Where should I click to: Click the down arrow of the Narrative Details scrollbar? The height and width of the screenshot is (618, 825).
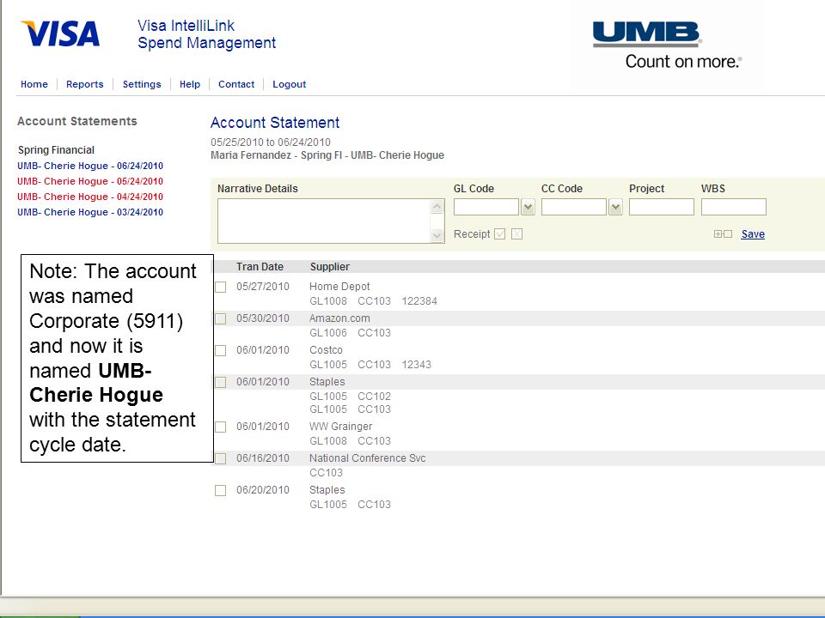tap(437, 235)
